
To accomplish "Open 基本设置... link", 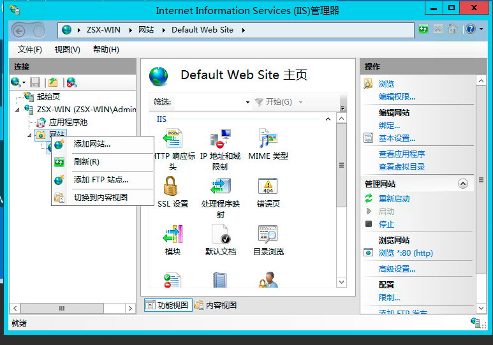I will [397, 138].
